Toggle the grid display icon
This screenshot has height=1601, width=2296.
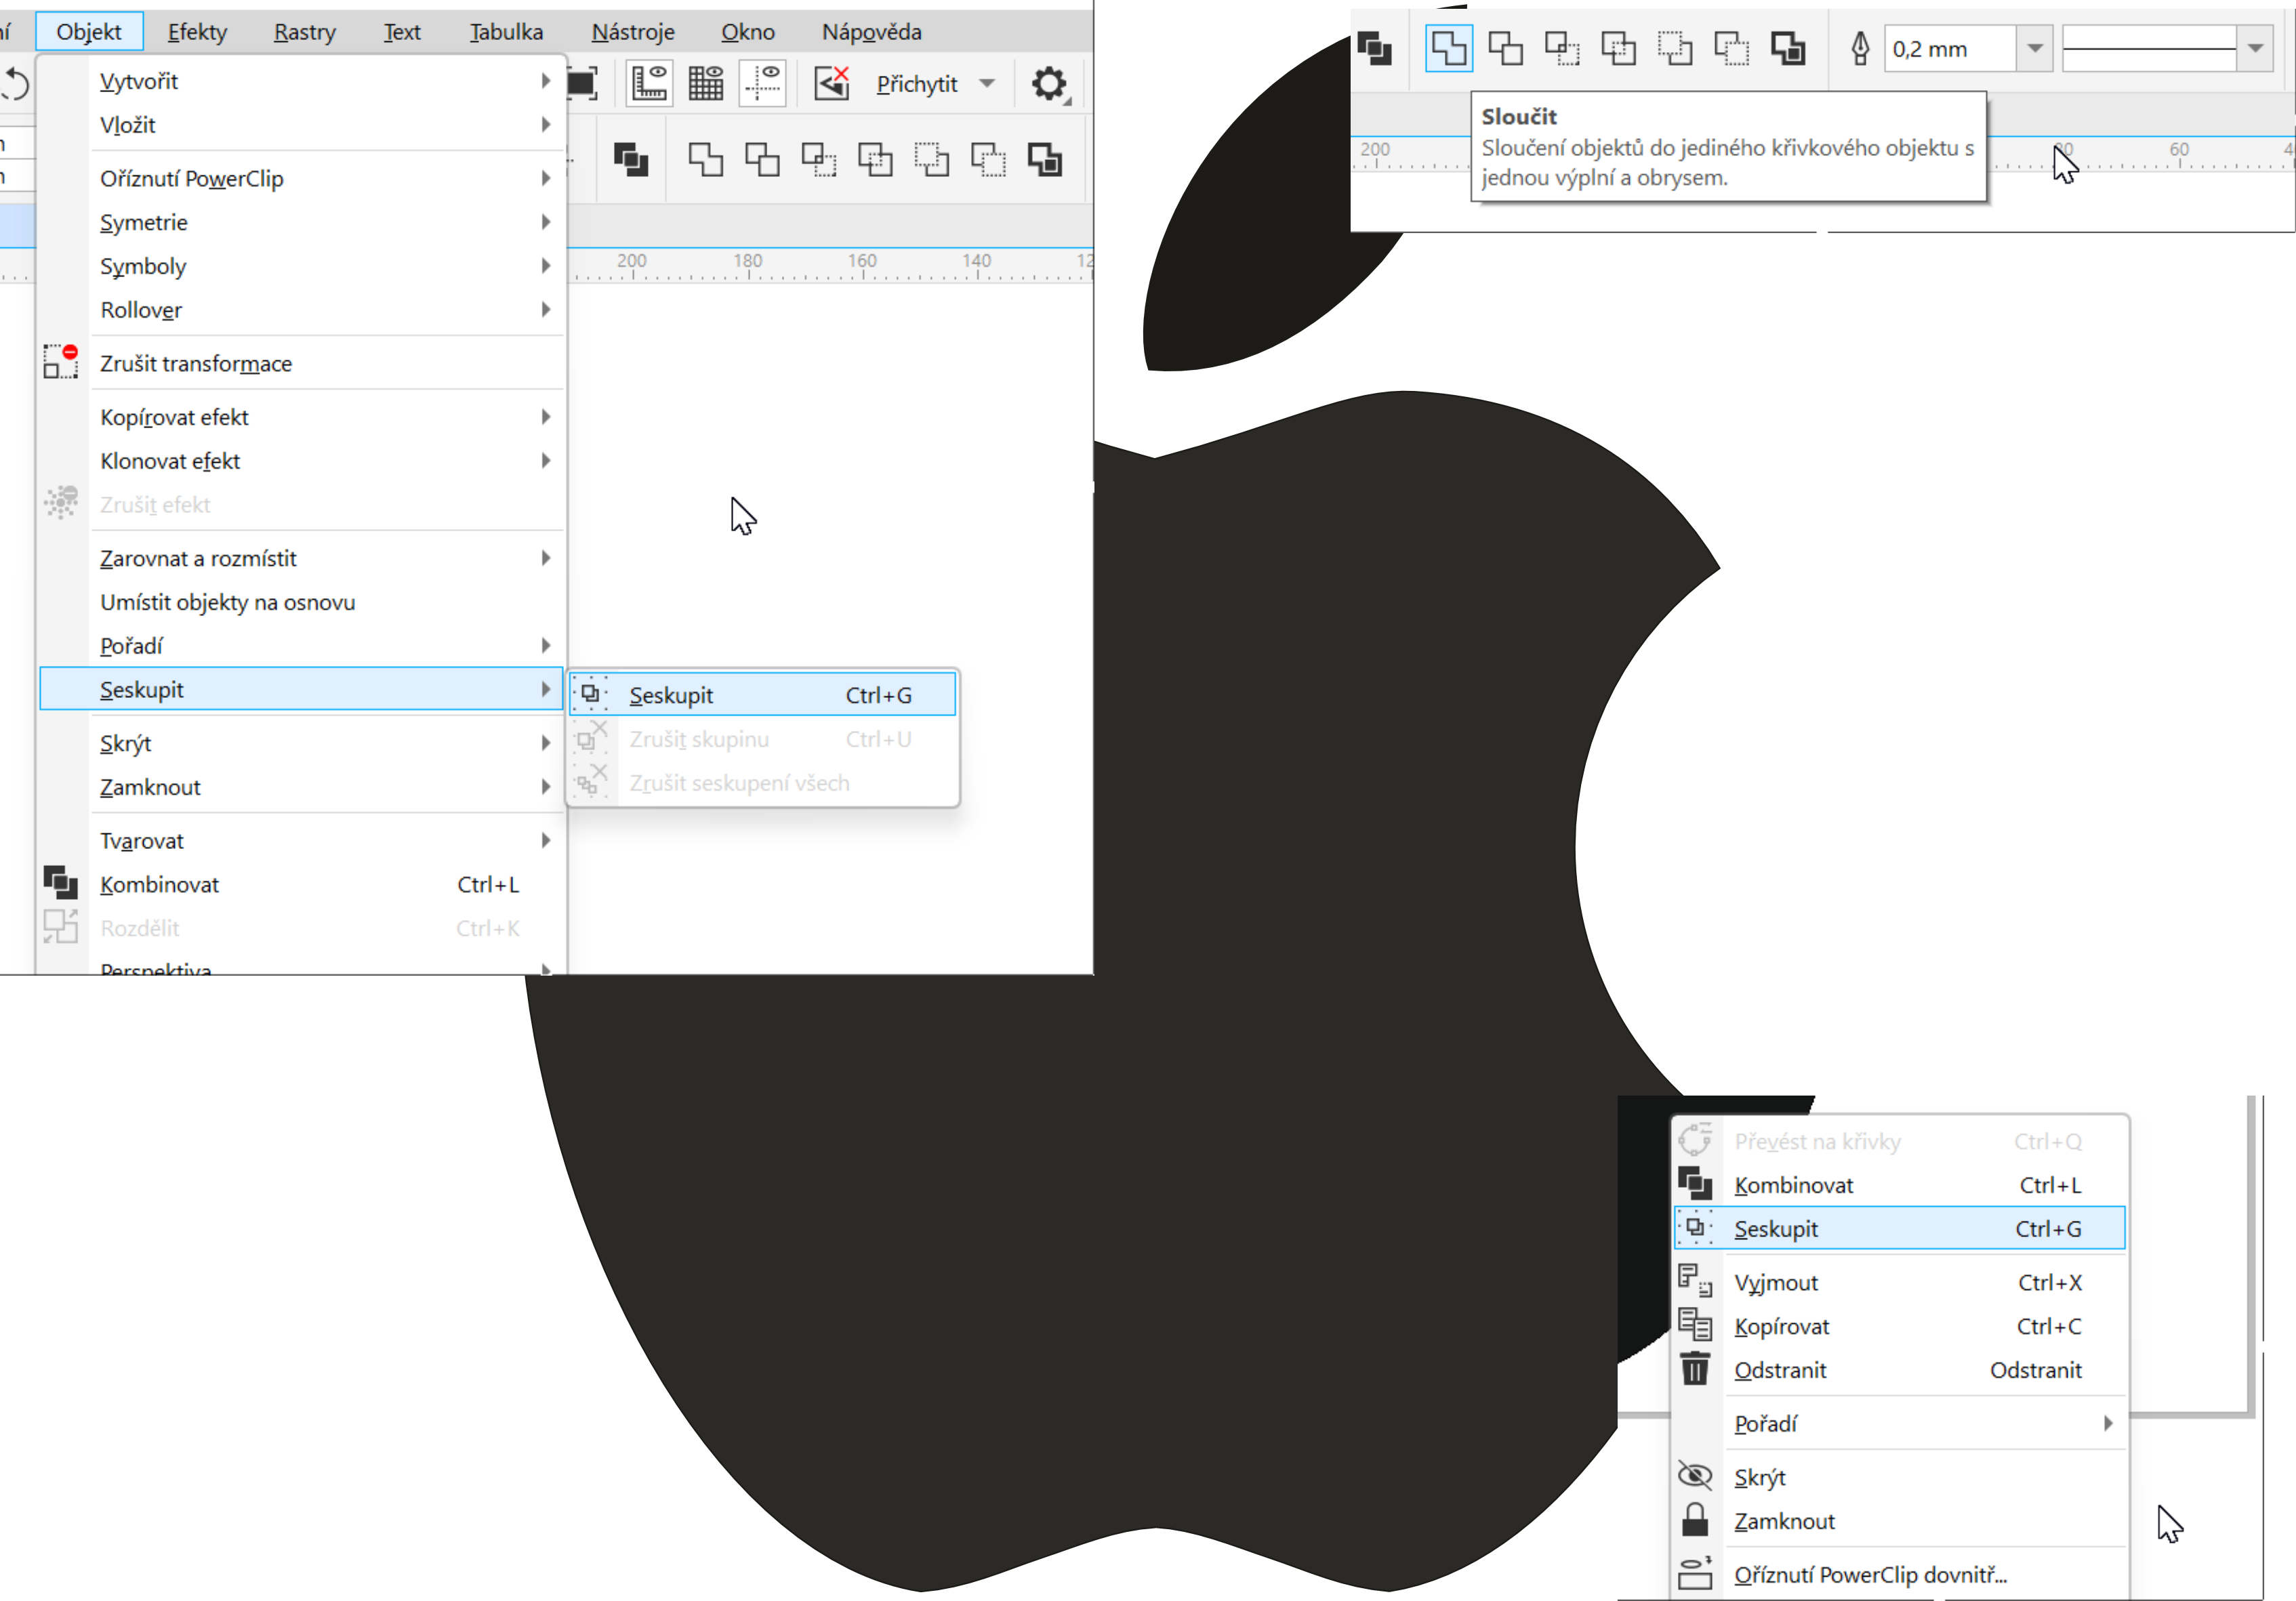706,84
